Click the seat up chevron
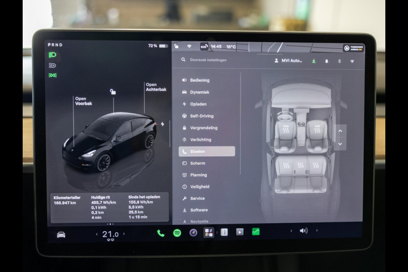The height and width of the screenshot is (272, 408). click(x=340, y=131)
